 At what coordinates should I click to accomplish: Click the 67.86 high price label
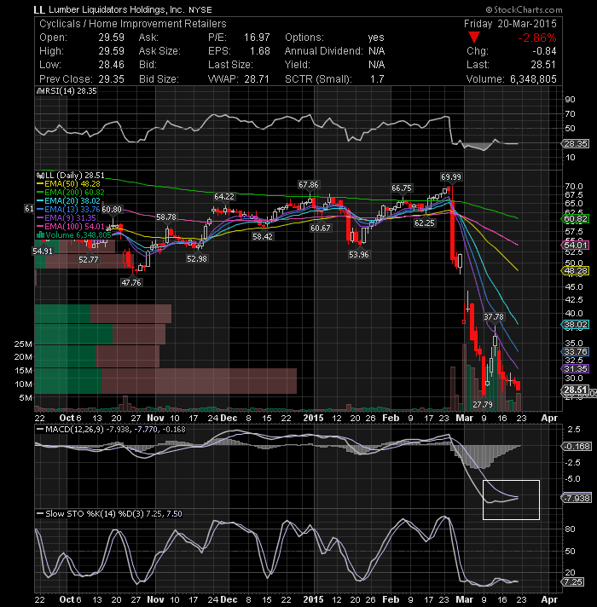click(308, 185)
